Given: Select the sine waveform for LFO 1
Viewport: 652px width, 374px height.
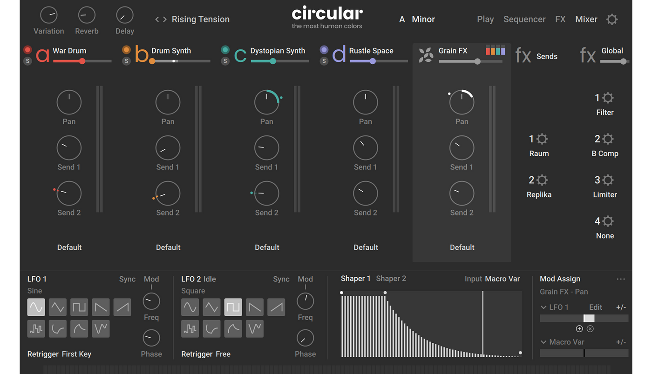Looking at the screenshot, I should tap(36, 307).
